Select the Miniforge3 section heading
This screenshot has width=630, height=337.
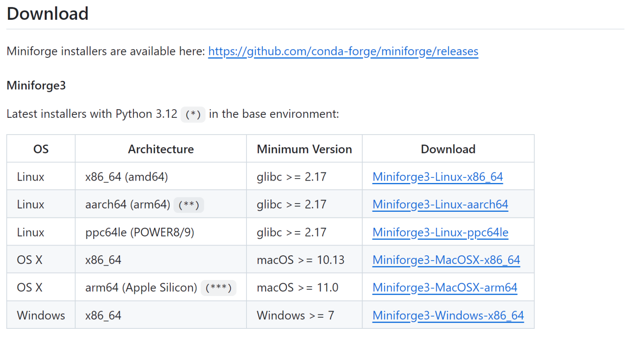[x=36, y=86]
